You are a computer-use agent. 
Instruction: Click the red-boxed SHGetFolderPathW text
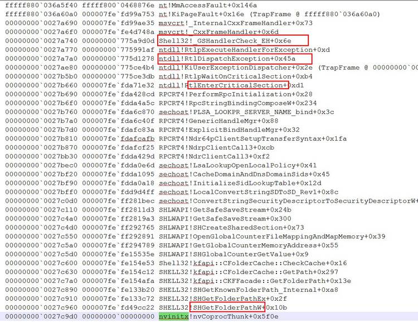pos(227,307)
